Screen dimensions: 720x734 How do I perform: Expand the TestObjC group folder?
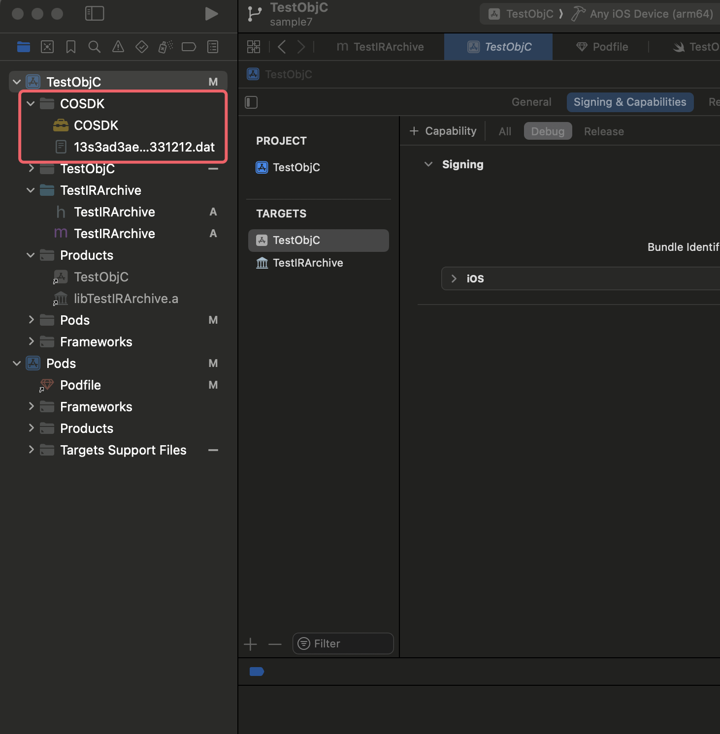tap(31, 168)
